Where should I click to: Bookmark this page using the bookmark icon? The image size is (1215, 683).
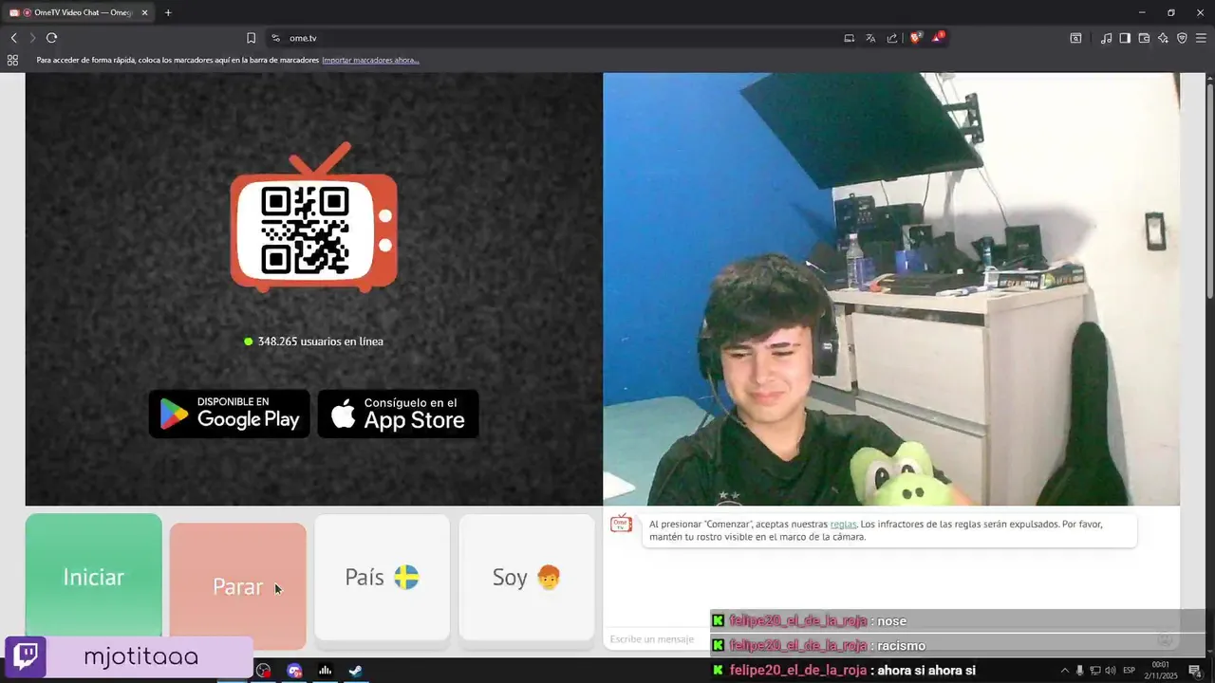point(251,38)
